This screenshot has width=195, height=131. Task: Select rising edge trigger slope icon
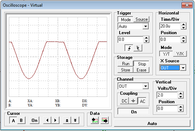pos(129,48)
